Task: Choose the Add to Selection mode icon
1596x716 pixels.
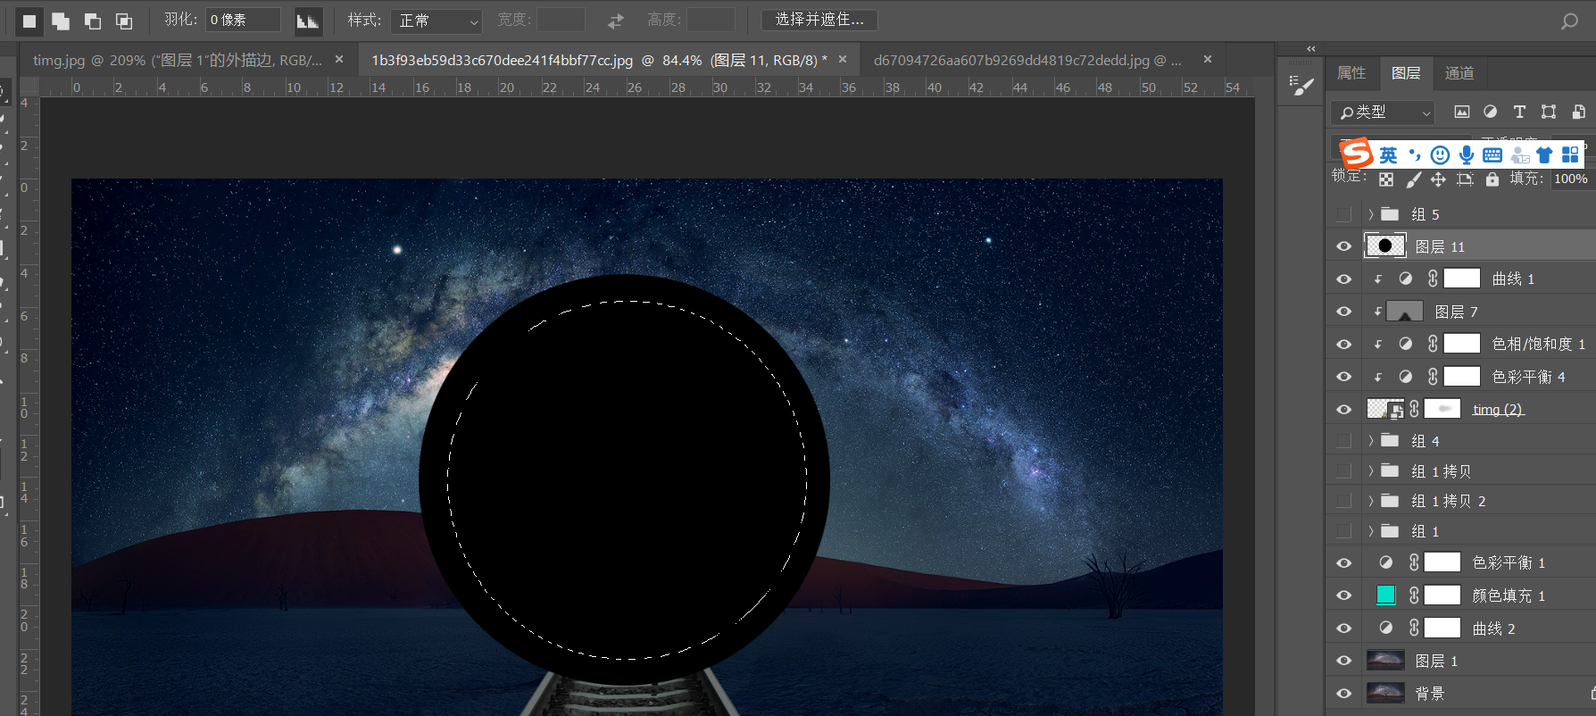Action: click(x=61, y=20)
